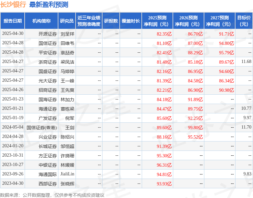Click target price 10.77

coord(246,108)
